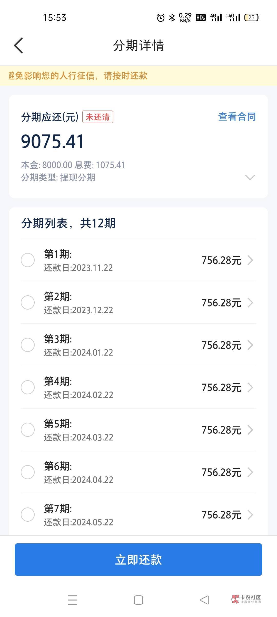This screenshot has width=277, height=617.
Task: Tap the yellow repayment reminder banner
Action: [138, 76]
